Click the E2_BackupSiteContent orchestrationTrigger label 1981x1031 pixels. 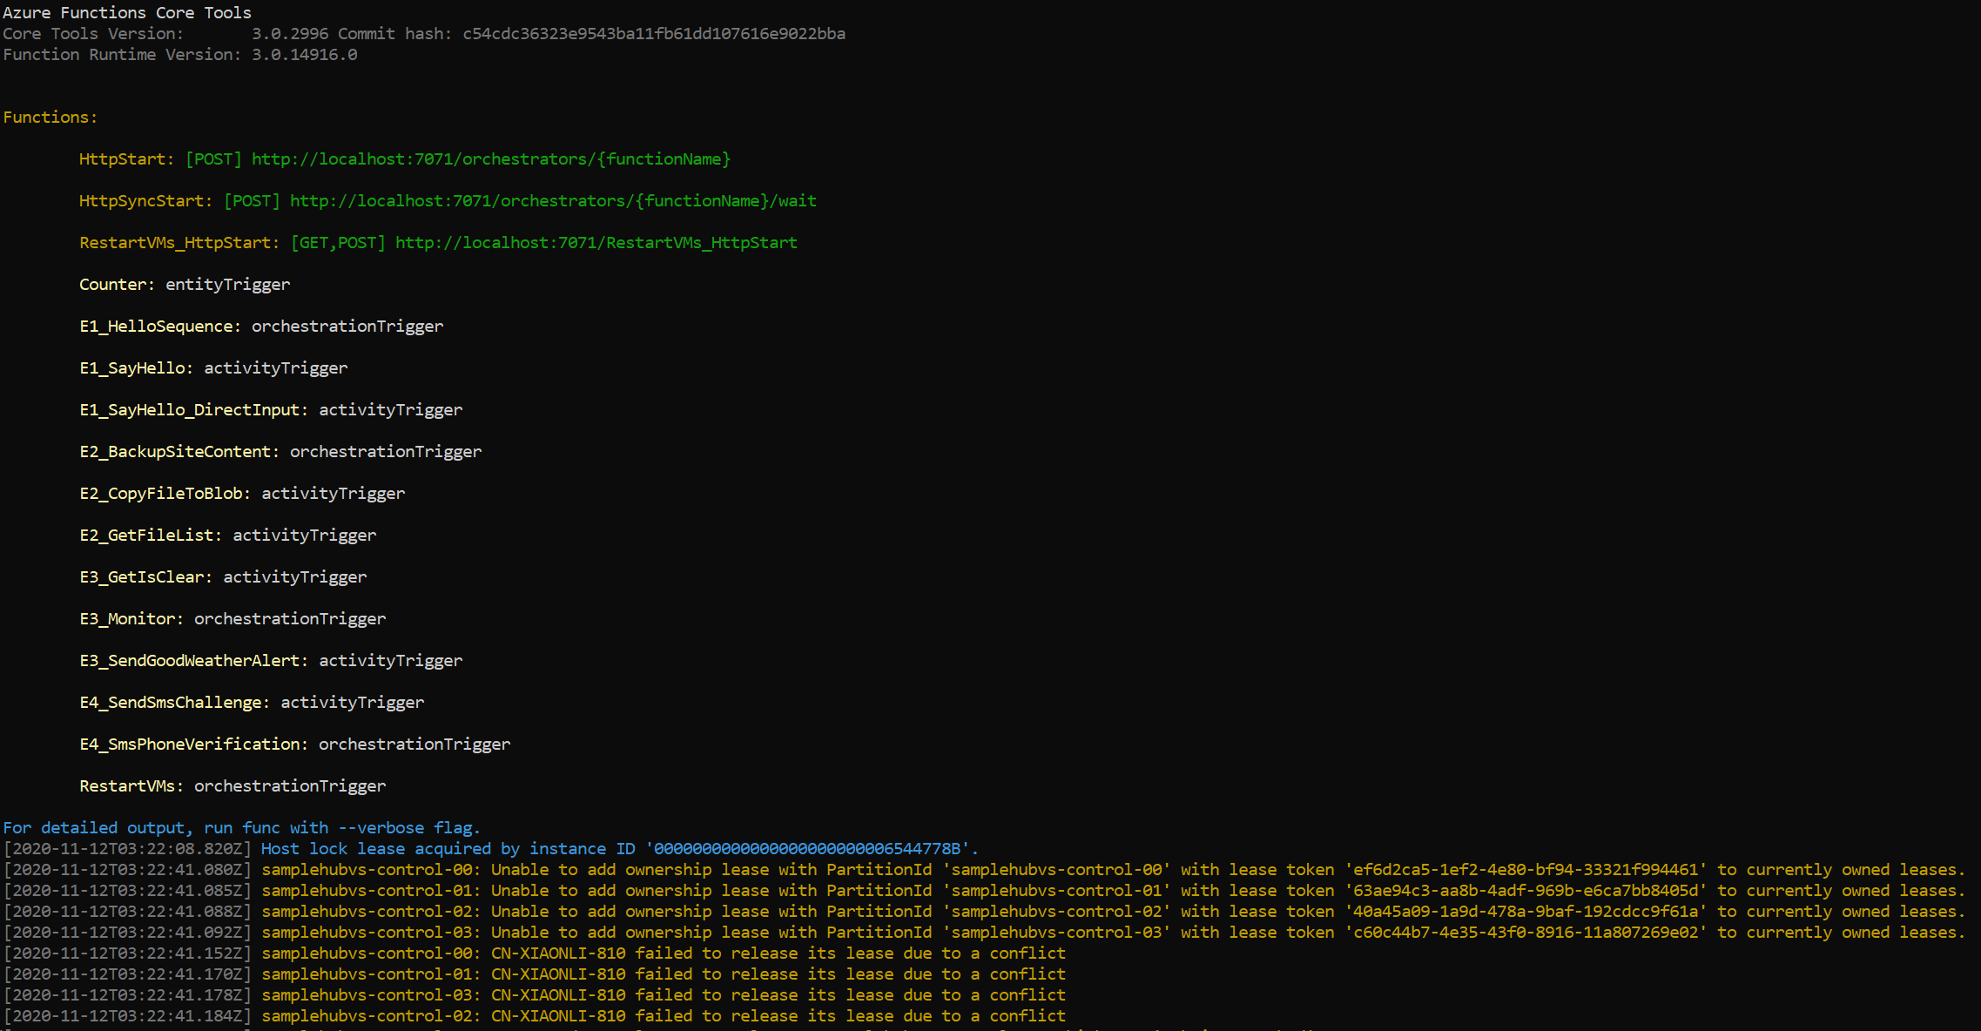(x=280, y=451)
